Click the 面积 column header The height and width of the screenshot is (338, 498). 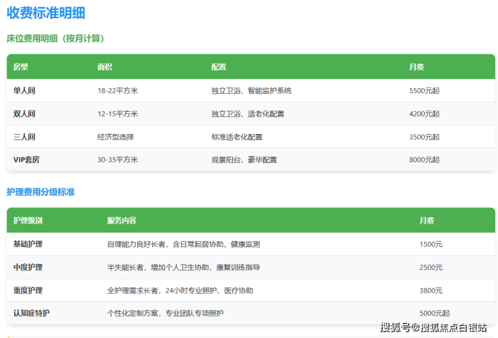coord(104,67)
